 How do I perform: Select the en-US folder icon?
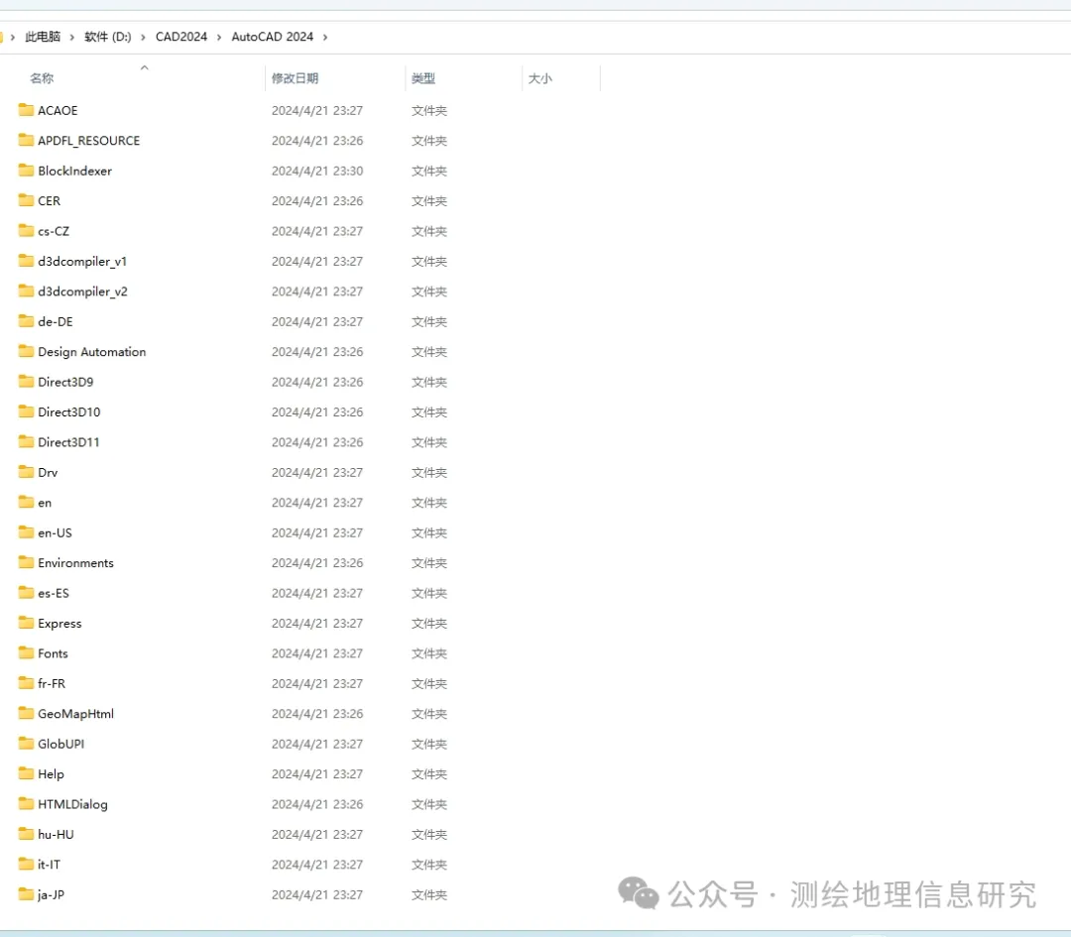click(x=26, y=532)
